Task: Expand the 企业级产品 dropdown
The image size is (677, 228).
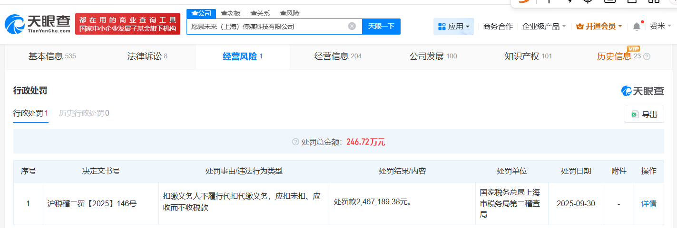Action: coord(544,27)
